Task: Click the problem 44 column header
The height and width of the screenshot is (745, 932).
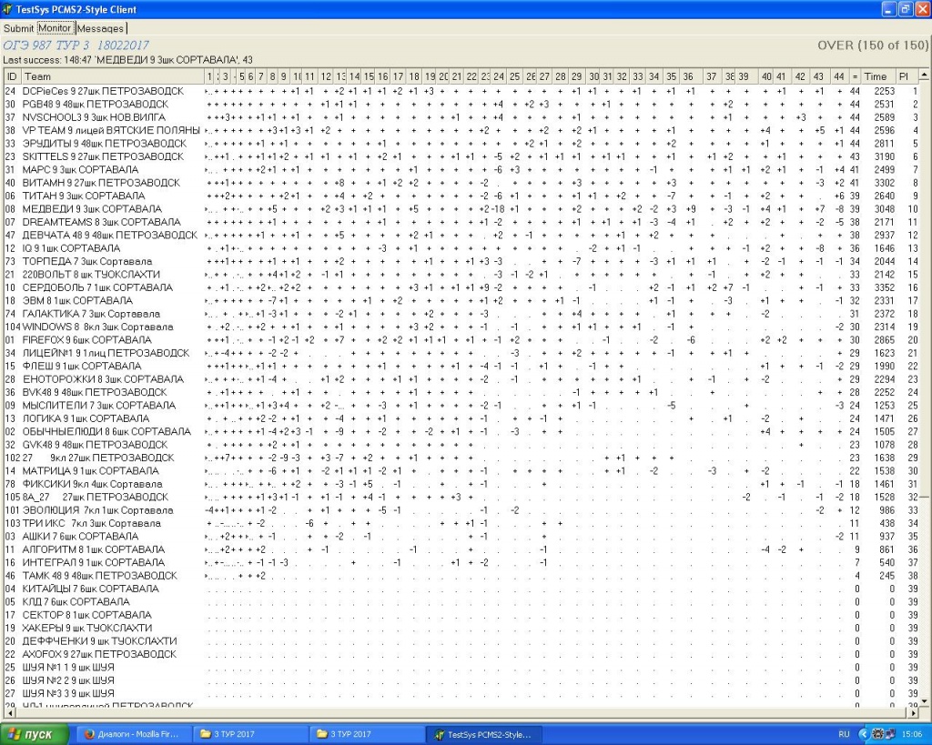Action: click(838, 76)
